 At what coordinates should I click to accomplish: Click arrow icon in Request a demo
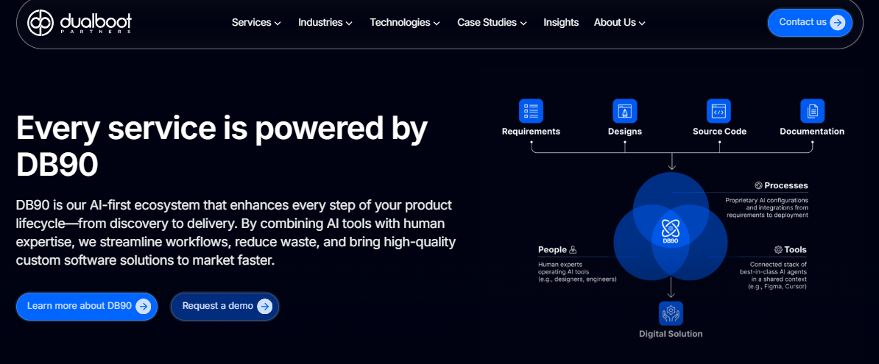(264, 307)
